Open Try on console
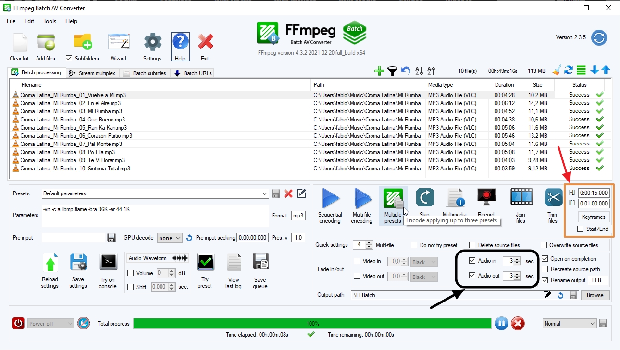Image resolution: width=620 pixels, height=350 pixels. [x=108, y=262]
